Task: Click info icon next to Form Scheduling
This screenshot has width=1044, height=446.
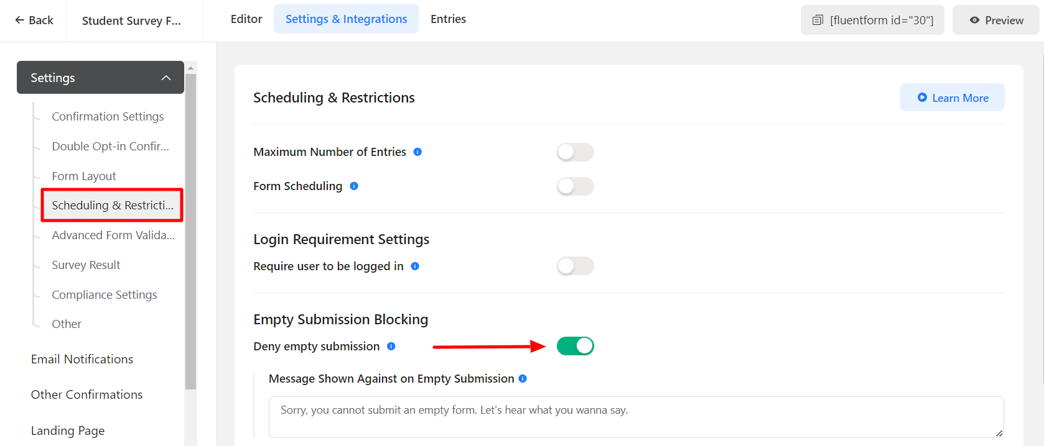Action: coord(354,186)
